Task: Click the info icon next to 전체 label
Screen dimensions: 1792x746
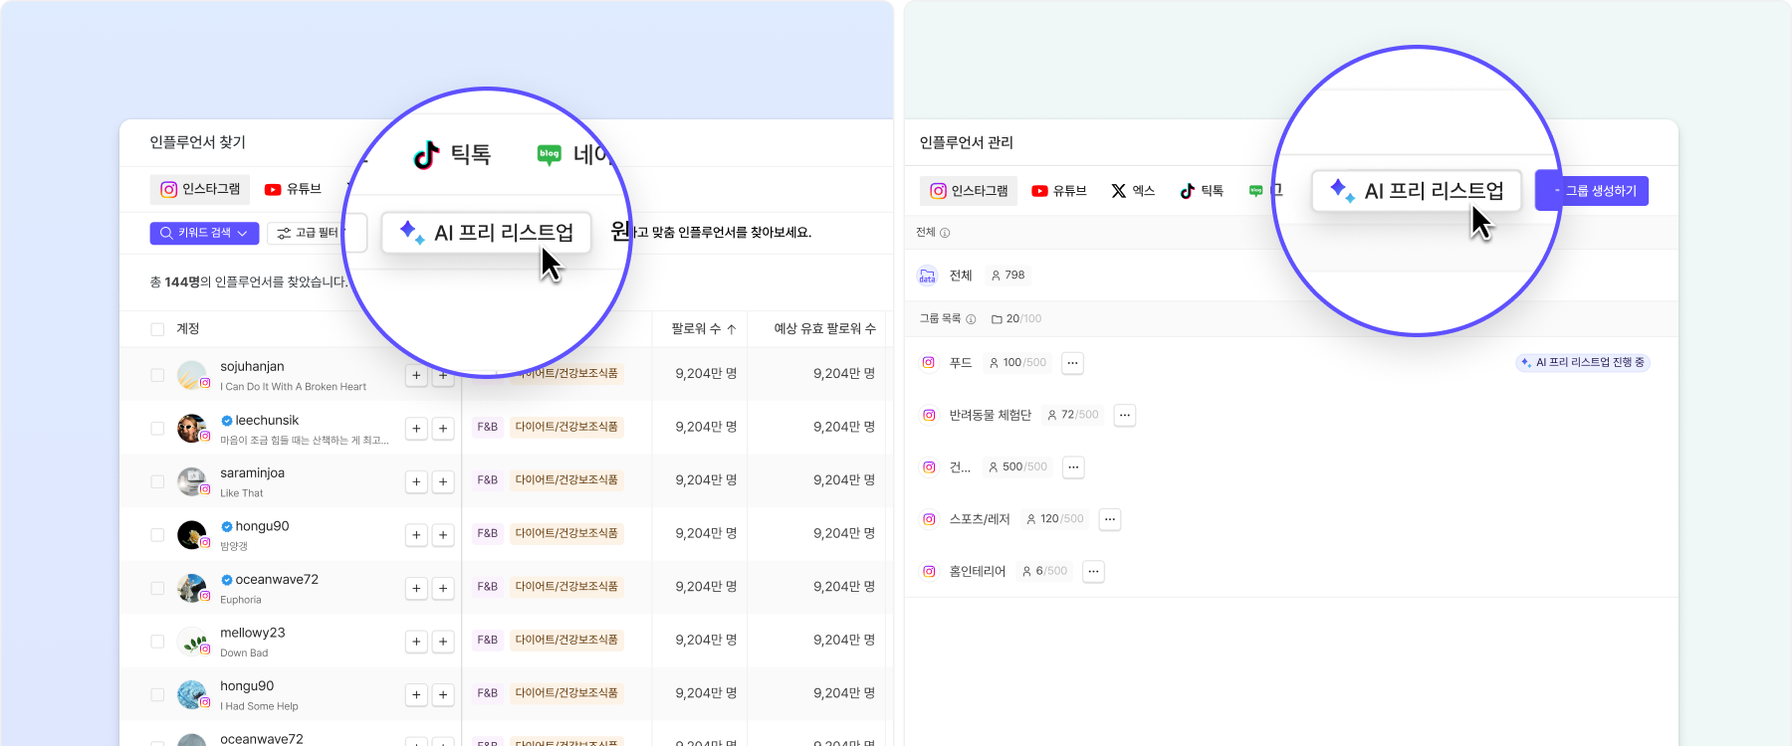Action: 945,233
